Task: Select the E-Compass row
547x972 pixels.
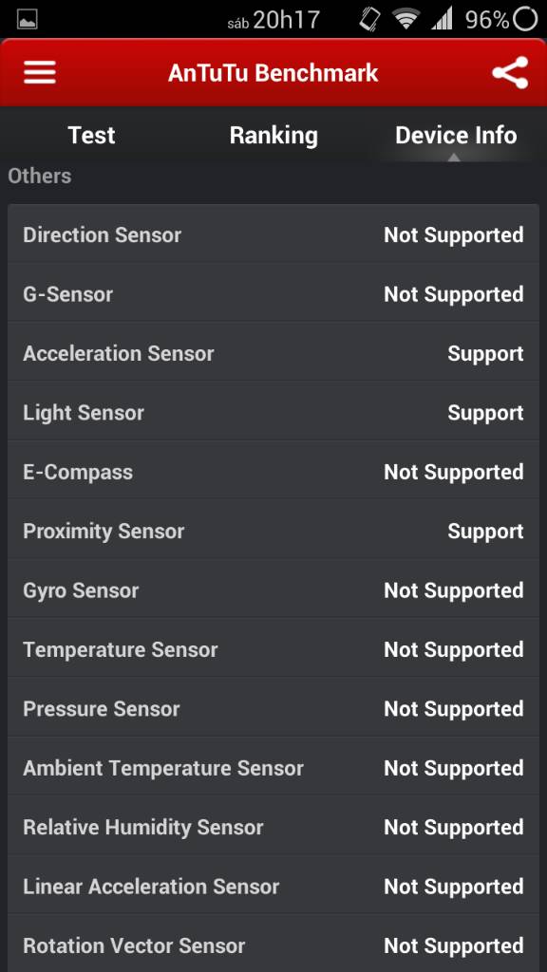Action: point(273,472)
